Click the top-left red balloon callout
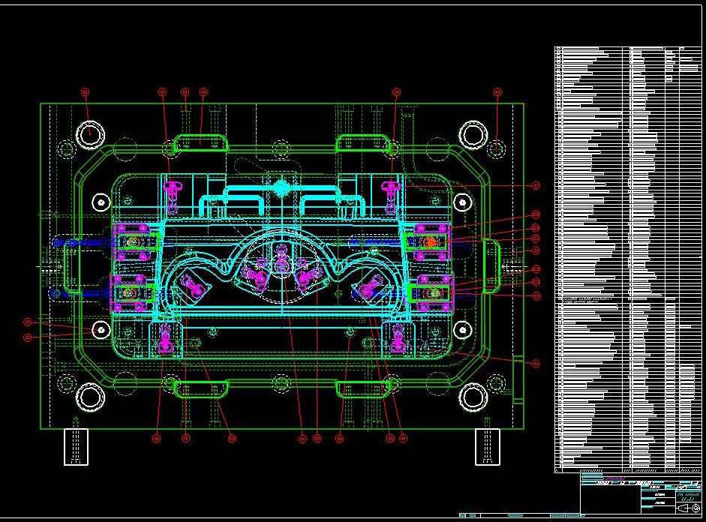Image resolution: width=706 pixels, height=522 pixels. (85, 91)
